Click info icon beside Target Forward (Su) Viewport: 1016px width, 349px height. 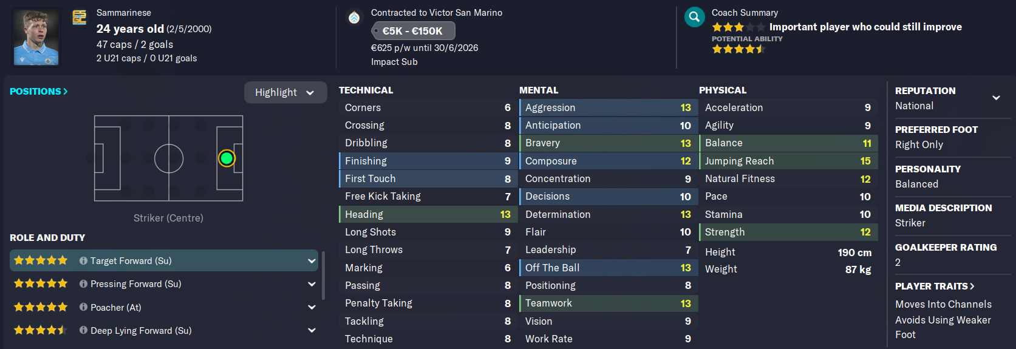click(x=83, y=260)
